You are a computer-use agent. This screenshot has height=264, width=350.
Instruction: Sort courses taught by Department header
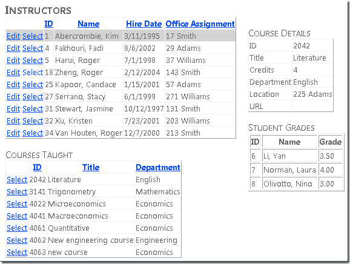158,167
